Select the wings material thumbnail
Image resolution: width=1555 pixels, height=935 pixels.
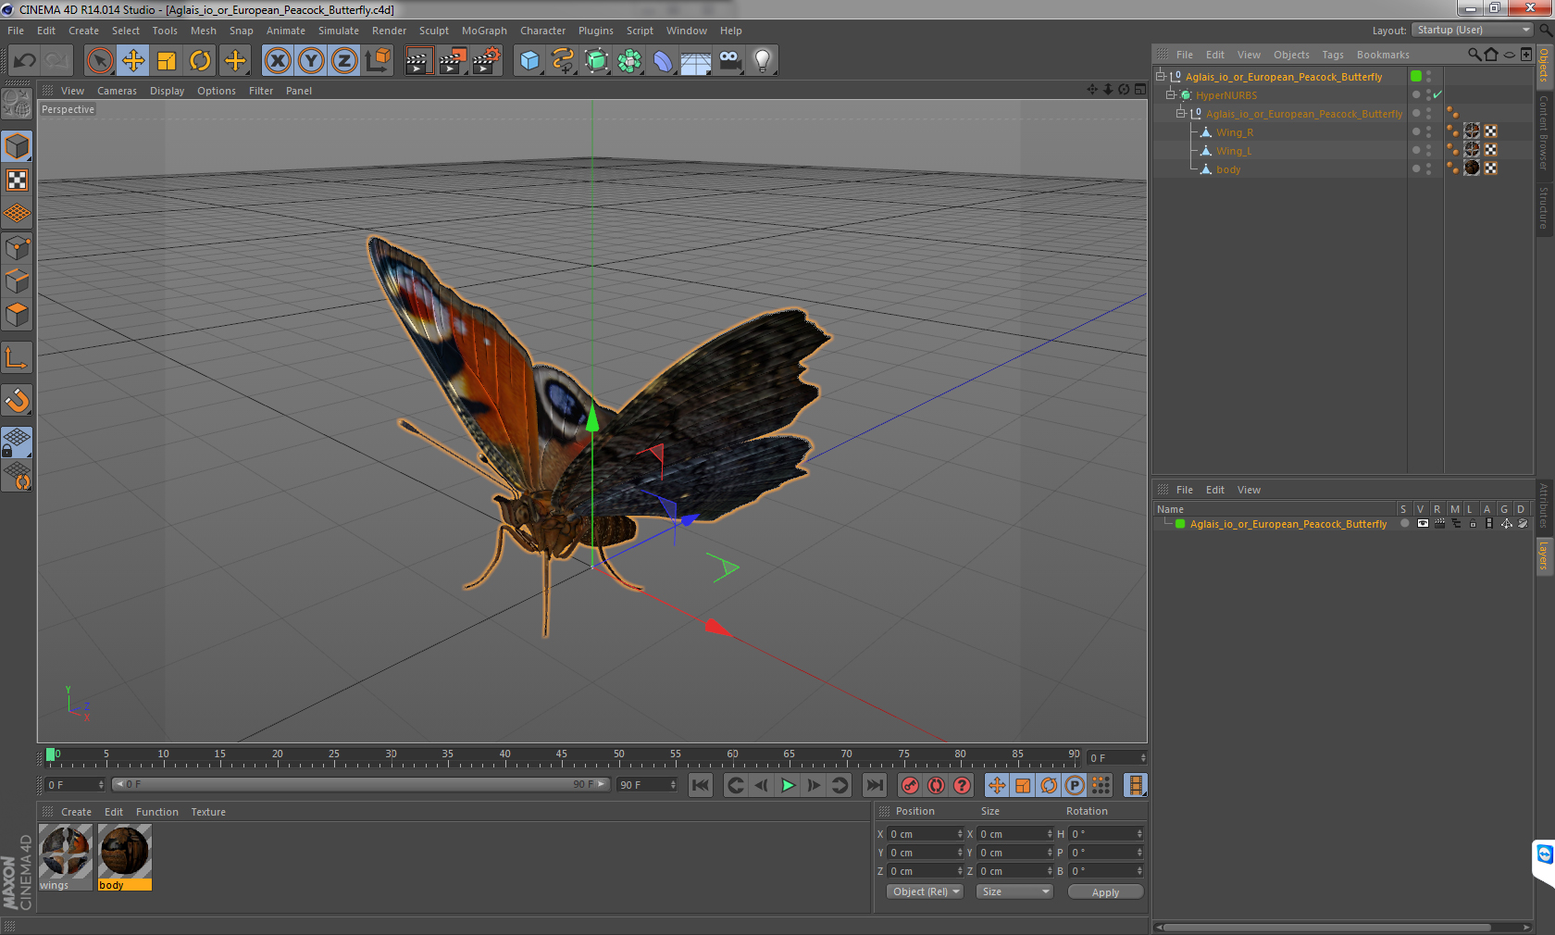coord(66,857)
